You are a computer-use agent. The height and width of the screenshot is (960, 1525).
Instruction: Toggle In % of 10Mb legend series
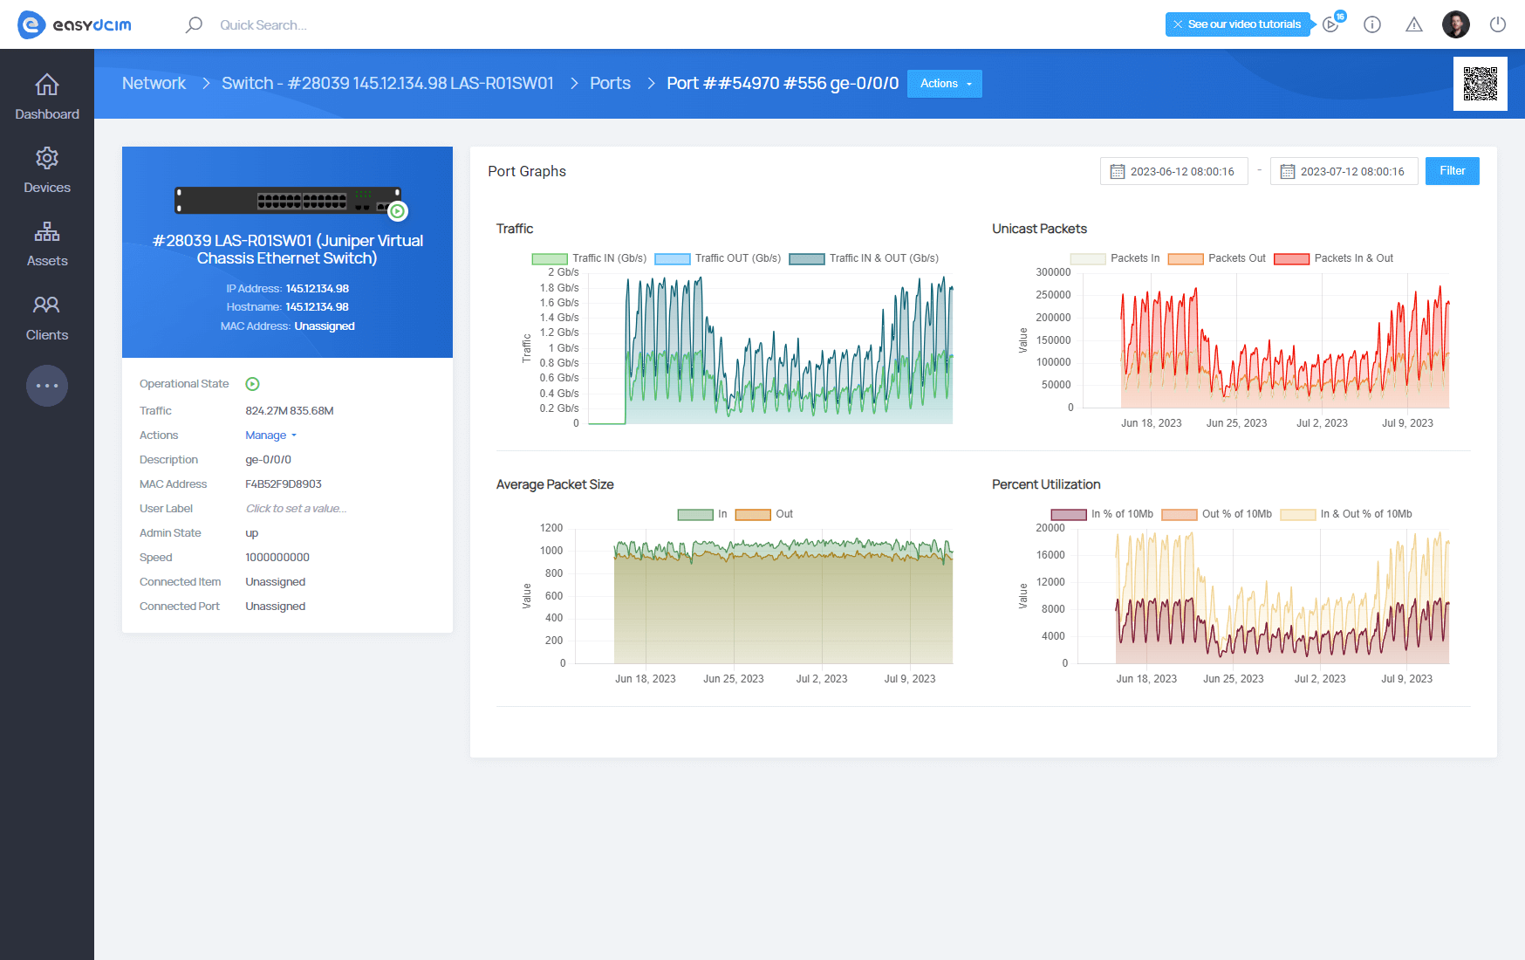click(x=1102, y=514)
